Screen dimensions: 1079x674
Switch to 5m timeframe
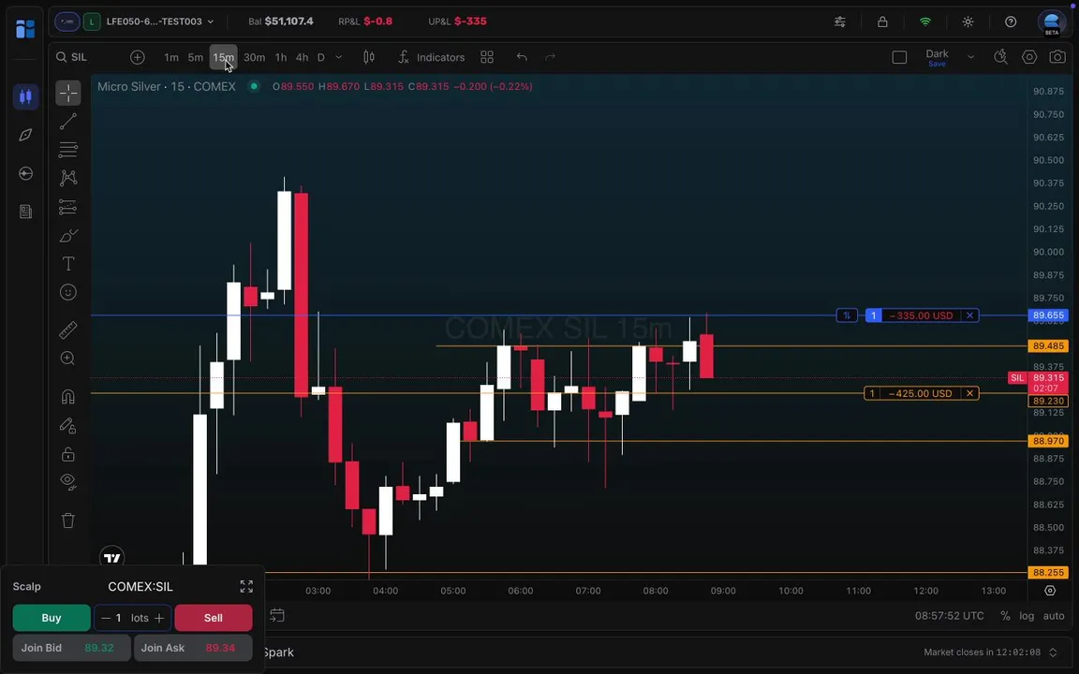(196, 57)
